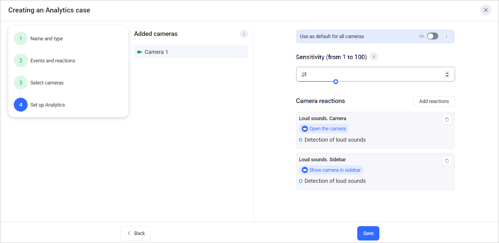Click the Show camera in sidebar tag
The width and height of the screenshot is (499, 243).
point(331,170)
